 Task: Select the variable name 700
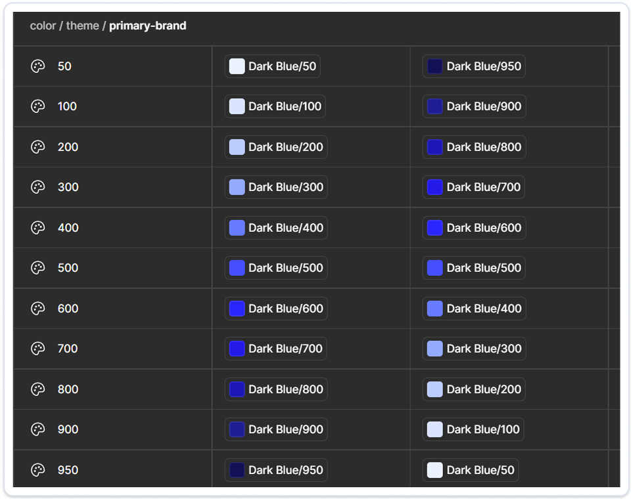(68, 349)
